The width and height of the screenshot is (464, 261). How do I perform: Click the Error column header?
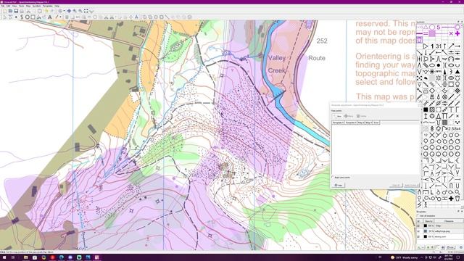pos(376,123)
